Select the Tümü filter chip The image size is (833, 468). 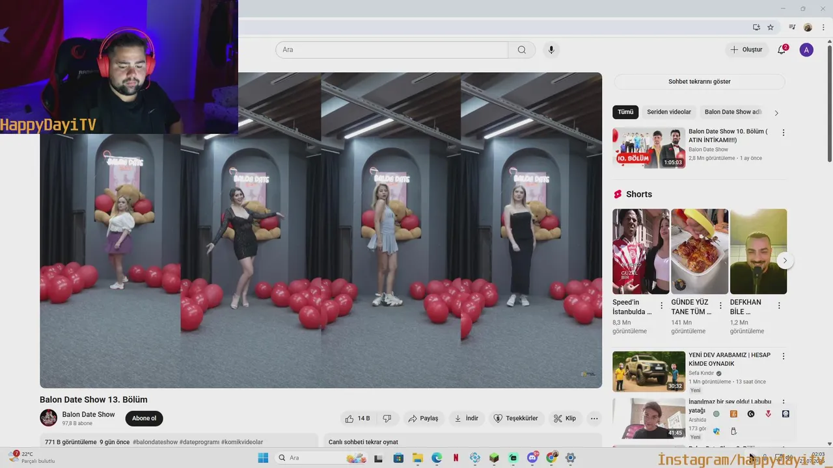tap(625, 112)
